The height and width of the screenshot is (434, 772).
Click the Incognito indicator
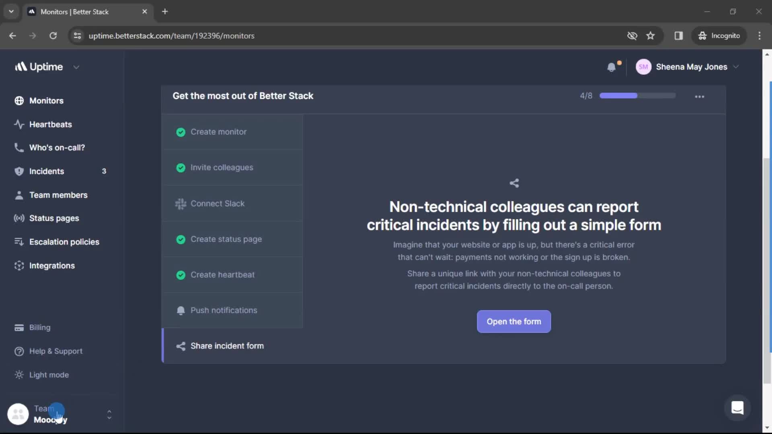click(x=719, y=36)
